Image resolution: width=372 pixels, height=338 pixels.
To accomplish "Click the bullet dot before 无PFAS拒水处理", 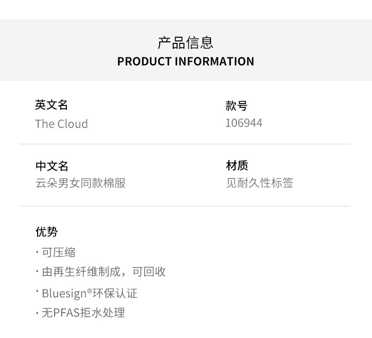I will 37,313.
